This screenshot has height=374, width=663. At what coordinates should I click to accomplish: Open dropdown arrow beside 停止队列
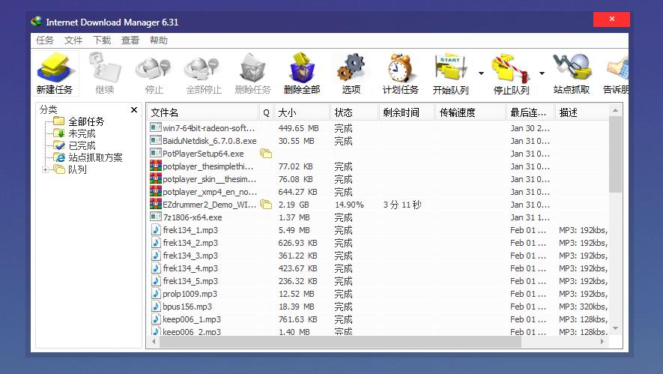point(542,73)
